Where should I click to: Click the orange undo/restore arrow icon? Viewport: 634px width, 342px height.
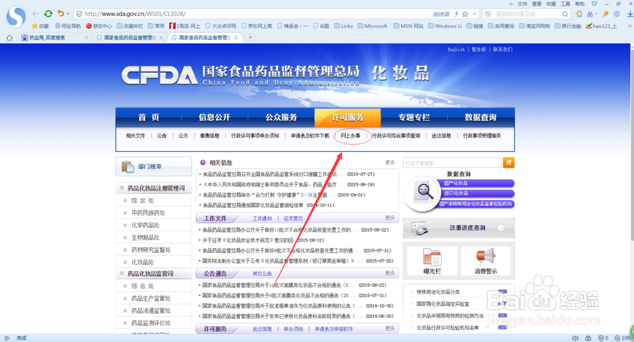click(61, 13)
